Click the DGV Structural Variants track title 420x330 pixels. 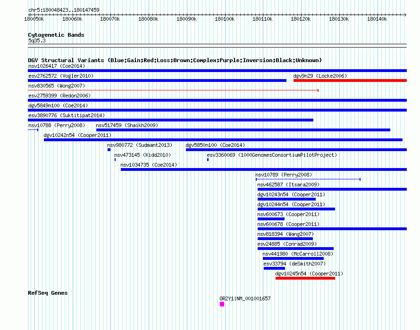(x=175, y=60)
